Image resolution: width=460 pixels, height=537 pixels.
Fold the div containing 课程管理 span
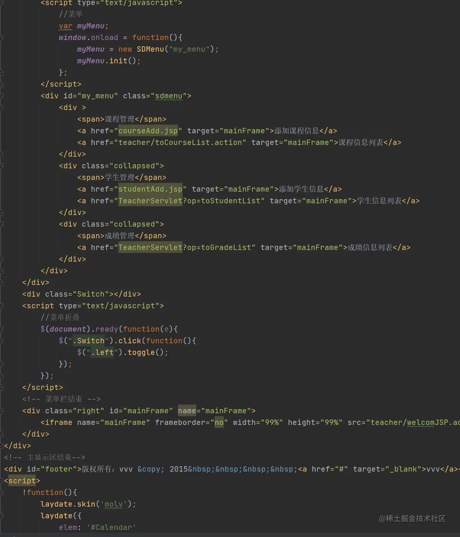pos(2,107)
